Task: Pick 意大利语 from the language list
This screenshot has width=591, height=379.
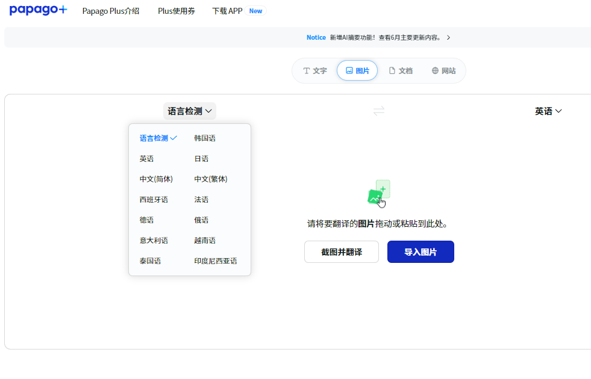Action: (154, 241)
